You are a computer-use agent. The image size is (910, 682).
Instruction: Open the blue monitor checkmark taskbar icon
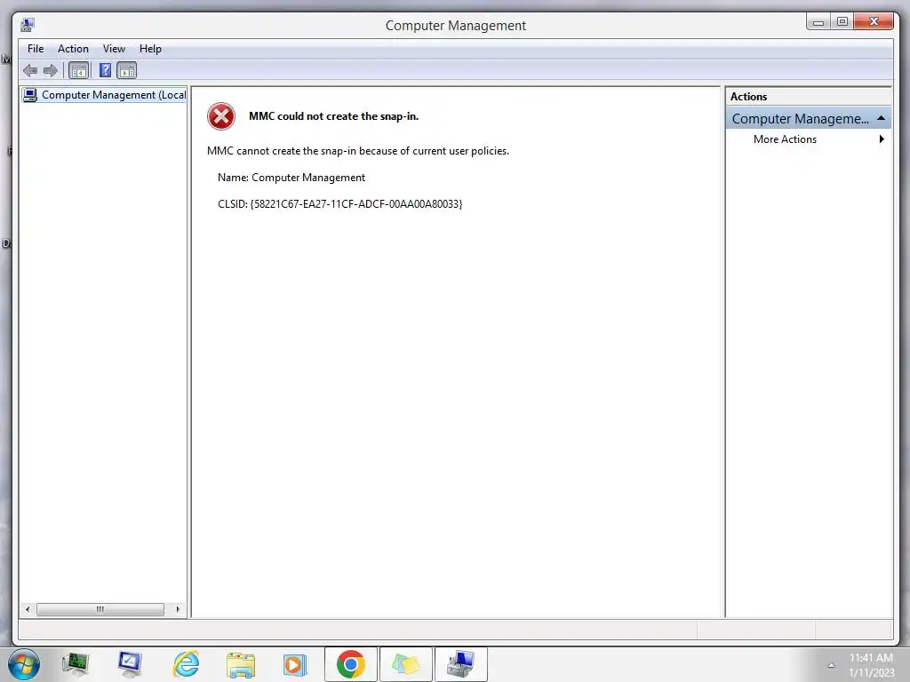coord(130,664)
